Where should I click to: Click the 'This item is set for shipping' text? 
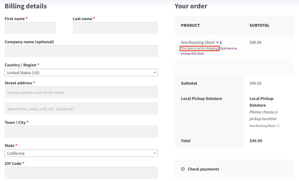pyautogui.click(x=199, y=48)
